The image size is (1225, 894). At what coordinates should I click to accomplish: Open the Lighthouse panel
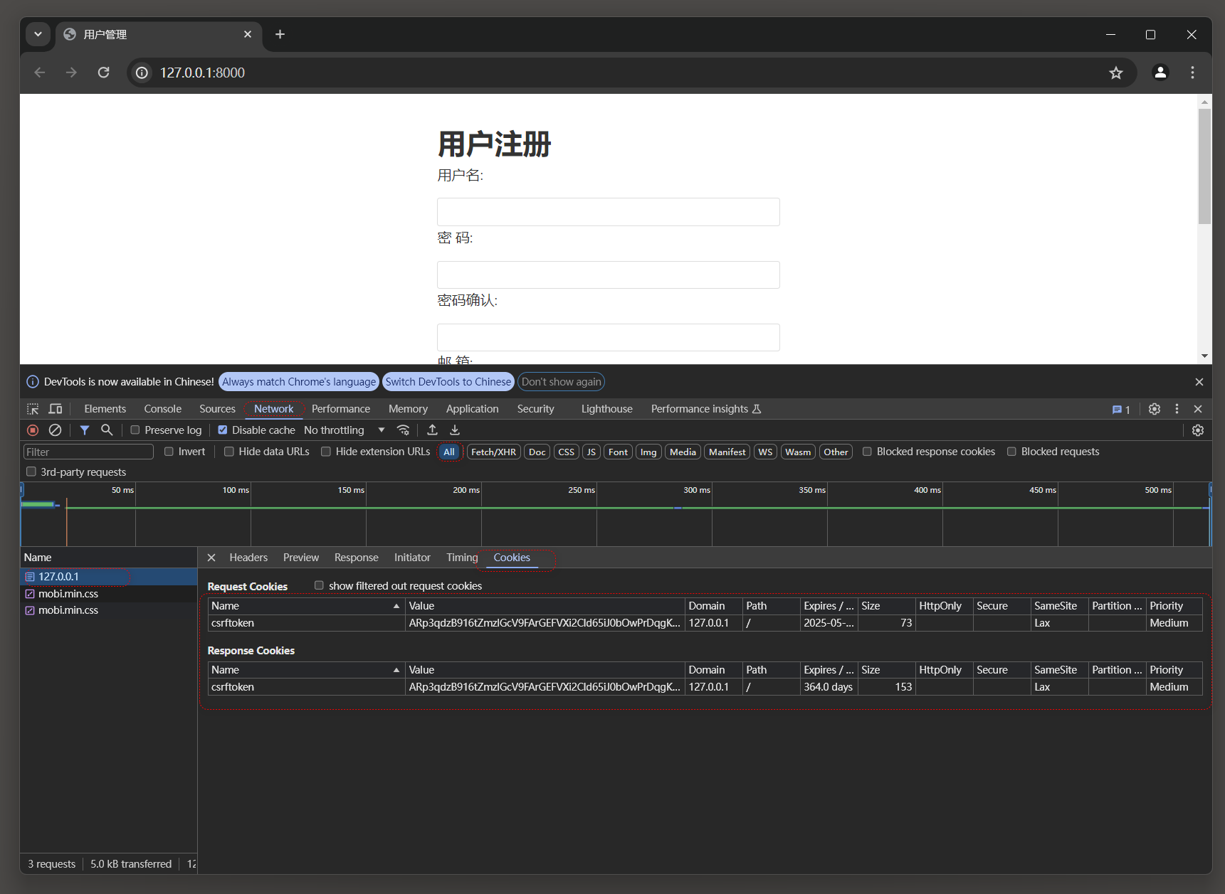[x=606, y=409]
